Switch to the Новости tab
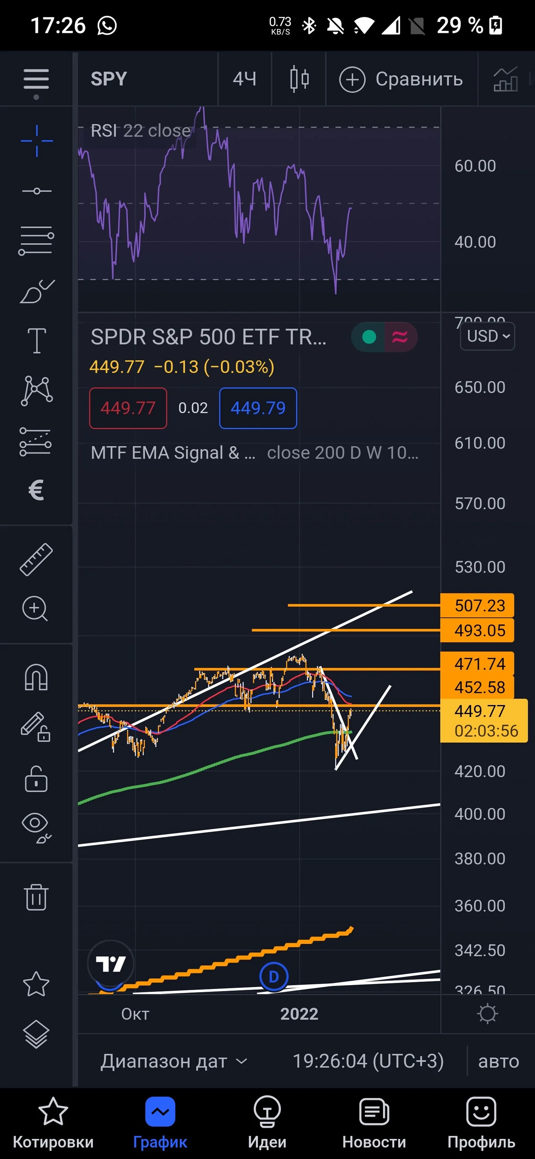The image size is (535, 1159). click(x=374, y=1123)
